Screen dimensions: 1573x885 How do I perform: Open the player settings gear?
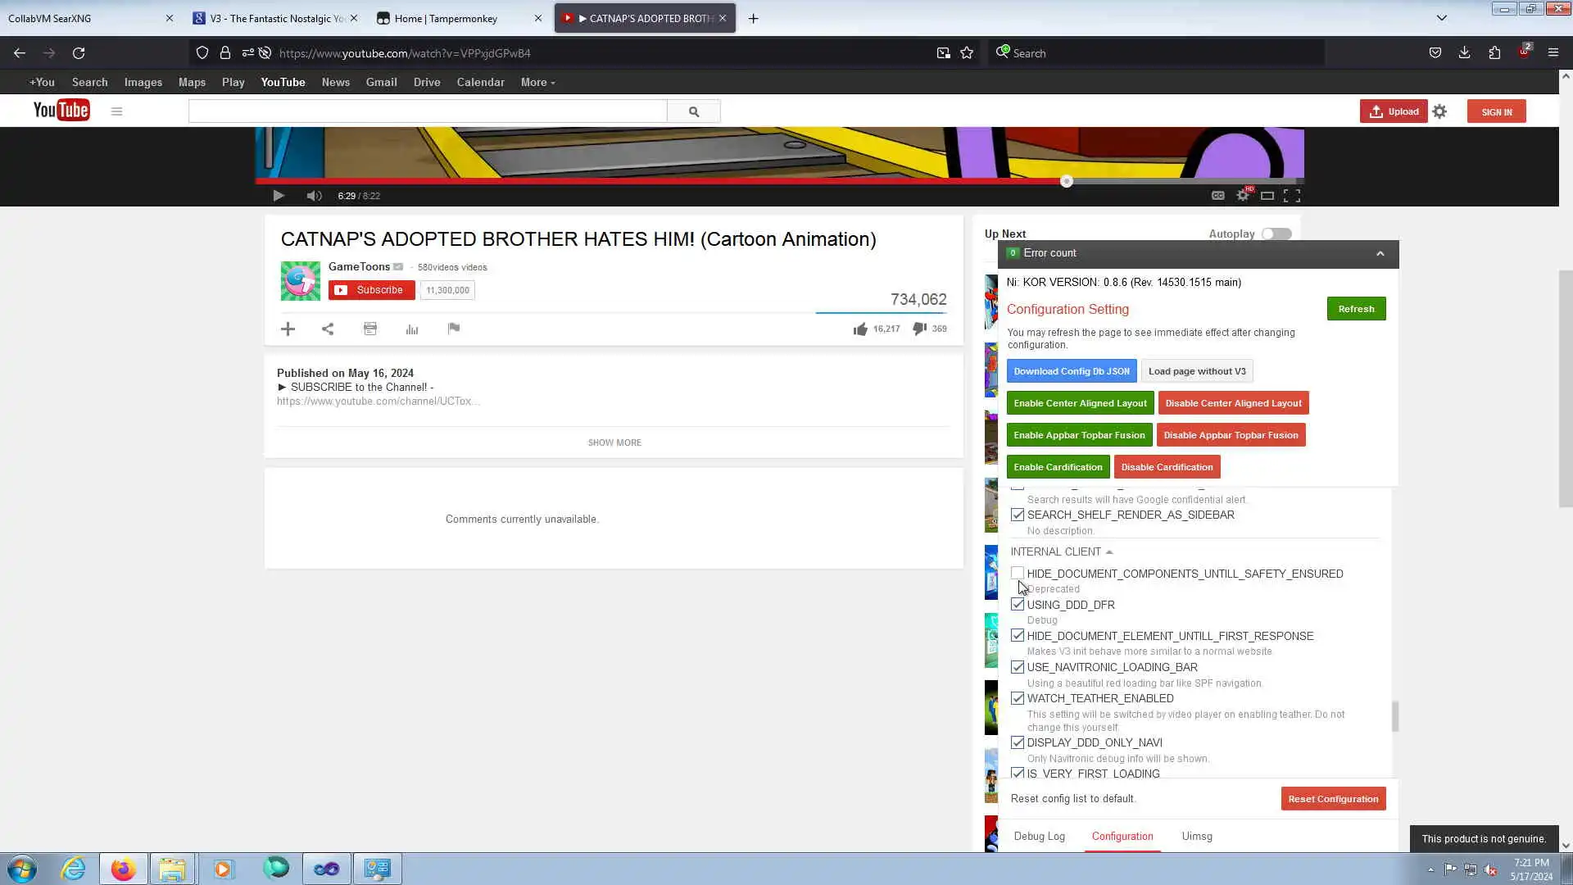[1243, 196]
